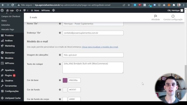Open WPForms in admin bar
Viewport: 187px width, 105px height.
46,10
